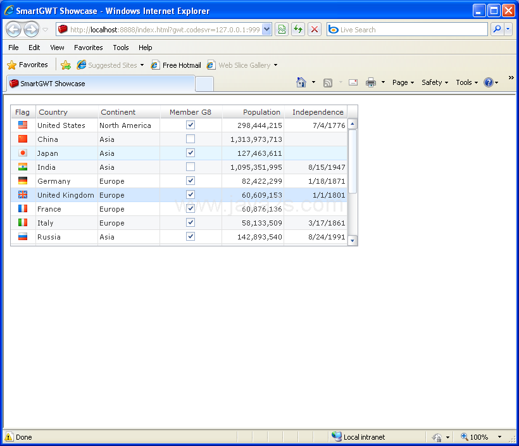Click the grid scroll up arrow
The width and height of the screenshot is (519, 446).
pos(353,124)
